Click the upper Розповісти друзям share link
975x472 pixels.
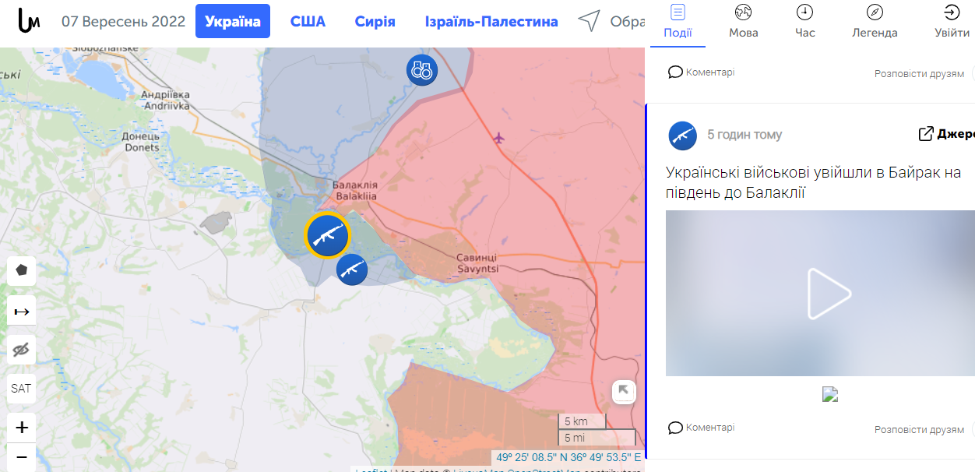pos(919,74)
